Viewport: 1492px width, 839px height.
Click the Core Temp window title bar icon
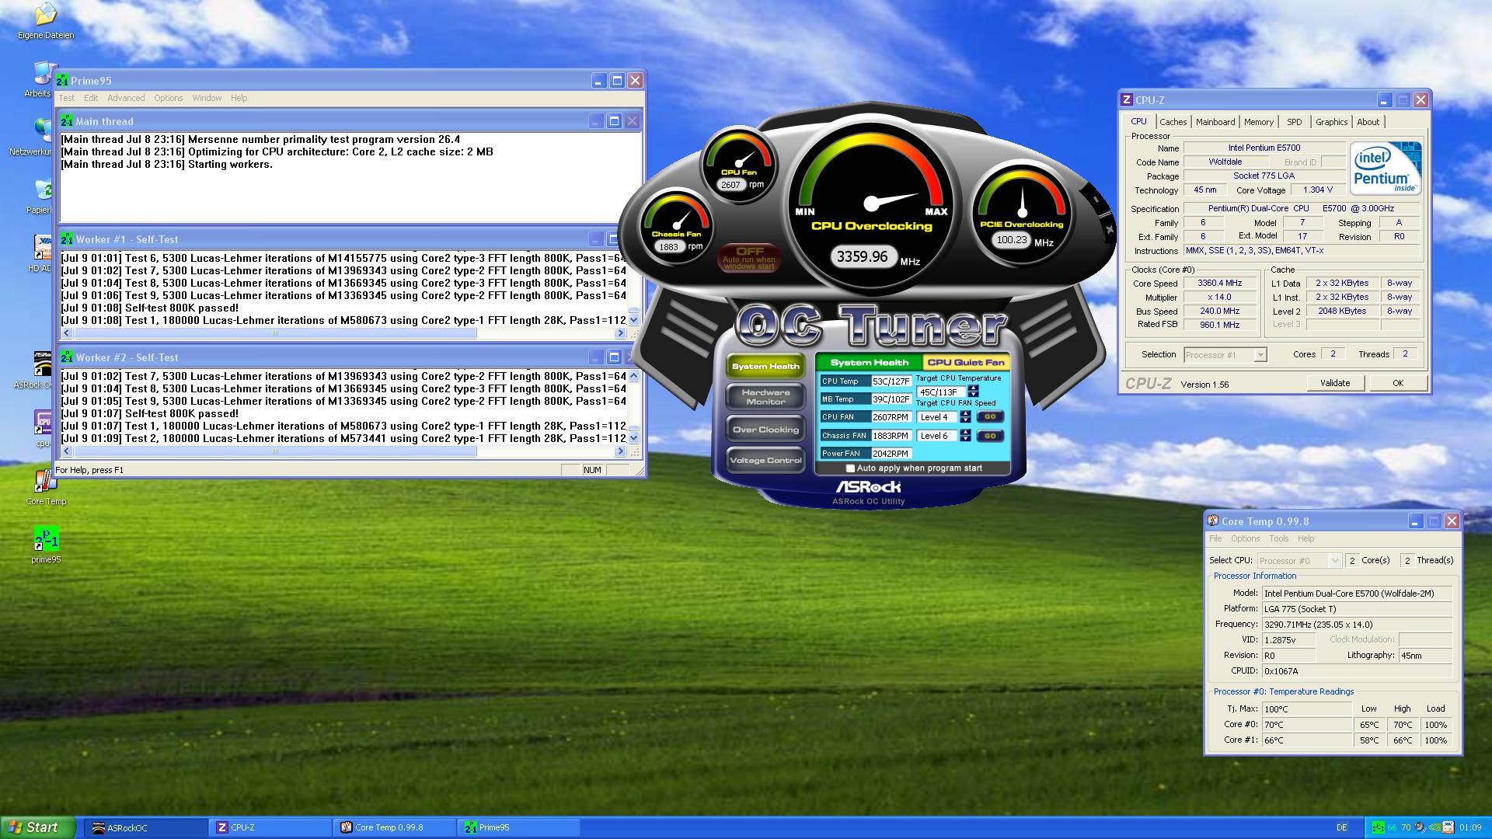point(1212,521)
